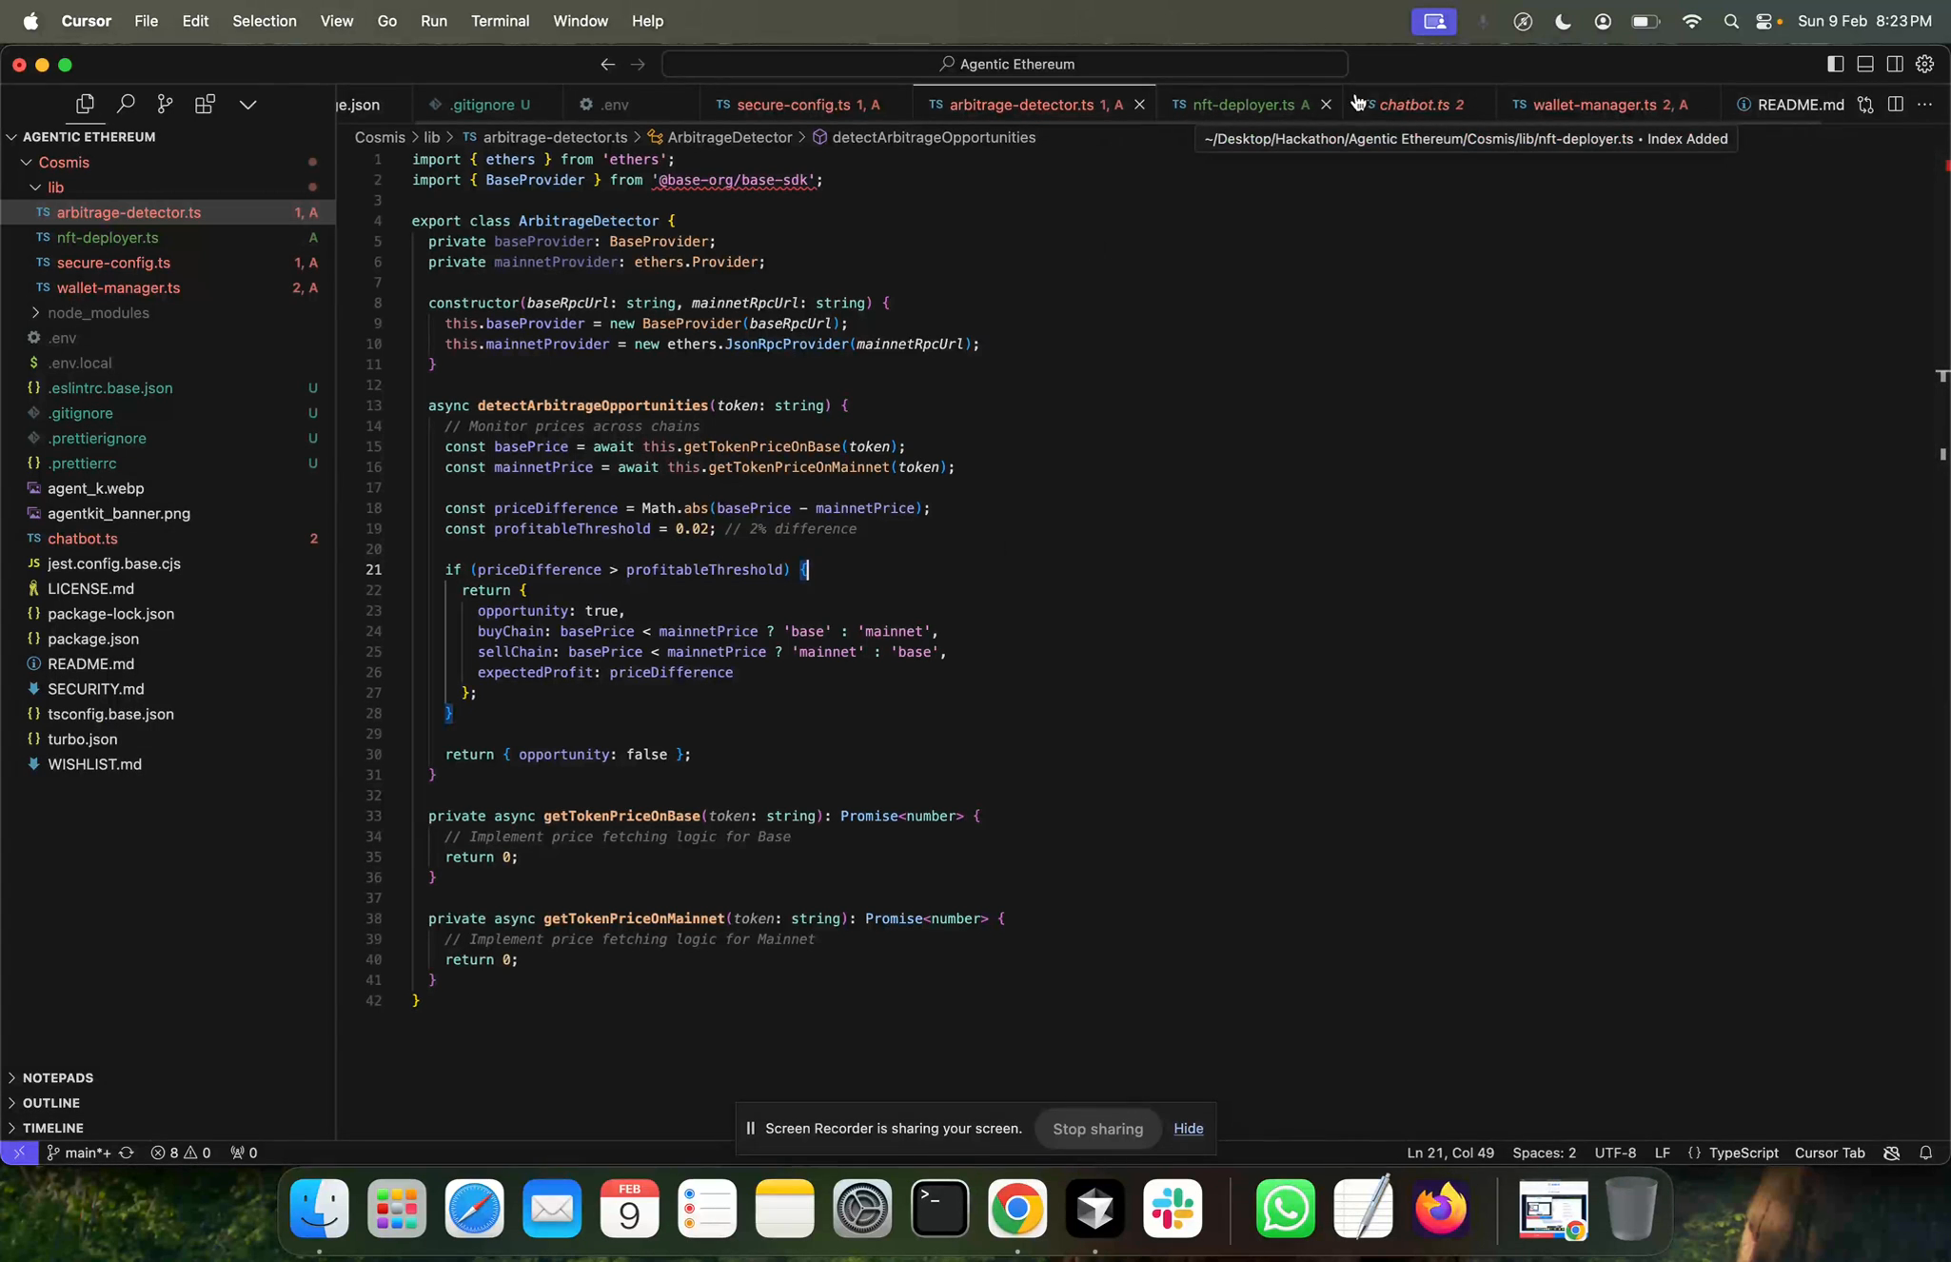1951x1262 pixels.
Task: Show errors and warnings count
Action: (x=181, y=1153)
